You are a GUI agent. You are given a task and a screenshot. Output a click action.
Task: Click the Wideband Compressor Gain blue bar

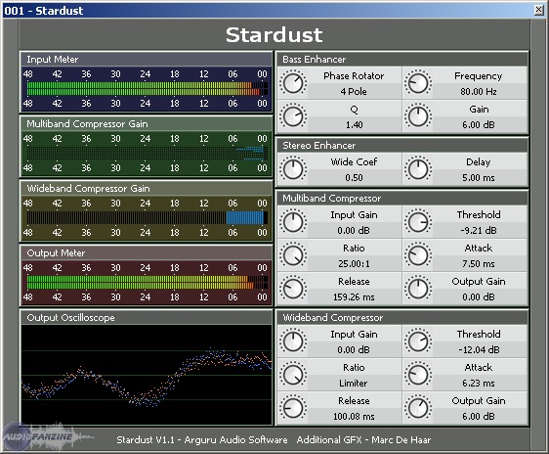[x=245, y=218]
